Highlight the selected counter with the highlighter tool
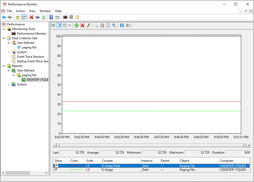Image resolution: width=254 pixels, height=182 pixels. [88, 25]
